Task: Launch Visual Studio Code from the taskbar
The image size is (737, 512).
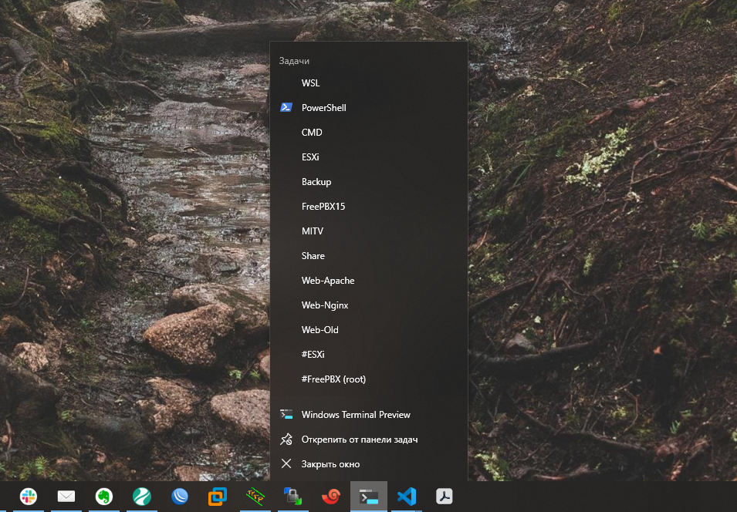Action: 407,497
